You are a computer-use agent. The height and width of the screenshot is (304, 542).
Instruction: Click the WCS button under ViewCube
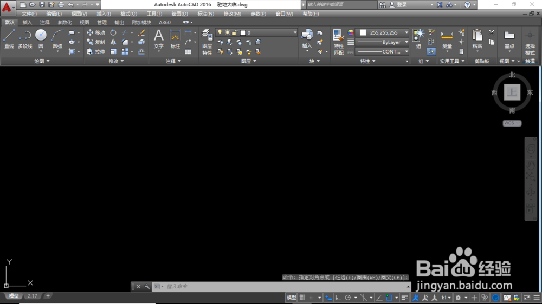click(x=512, y=123)
